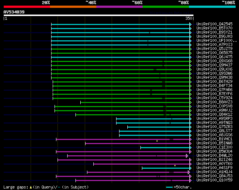Select the UniRef100_Q9M437 label
The width and height of the screenshot is (239, 190).
click(x=214, y=65)
